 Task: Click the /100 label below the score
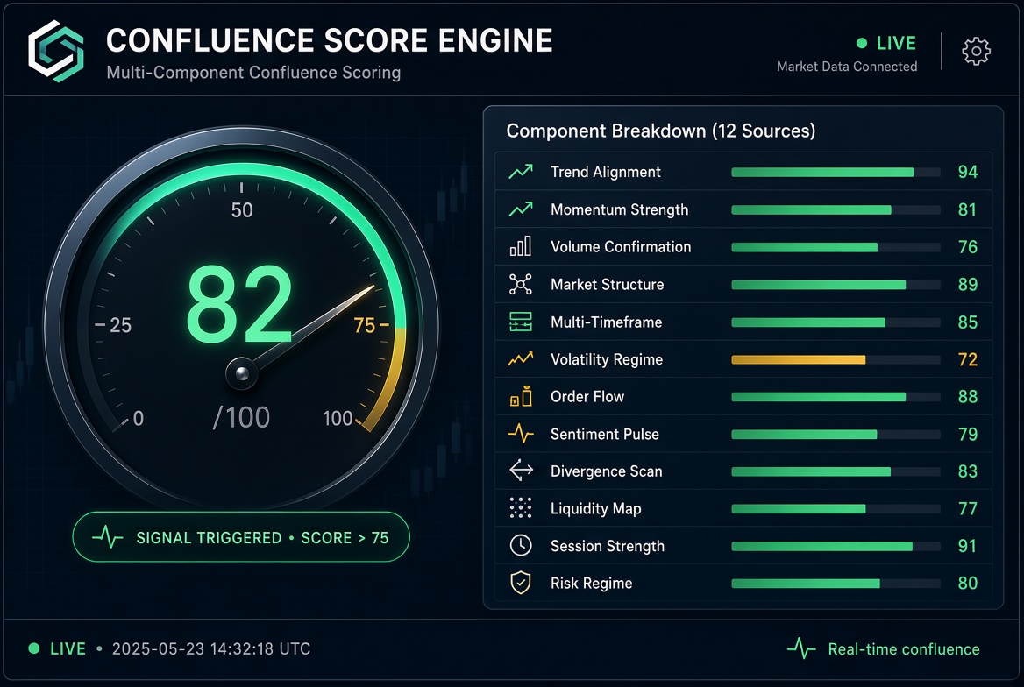pyautogui.click(x=242, y=418)
